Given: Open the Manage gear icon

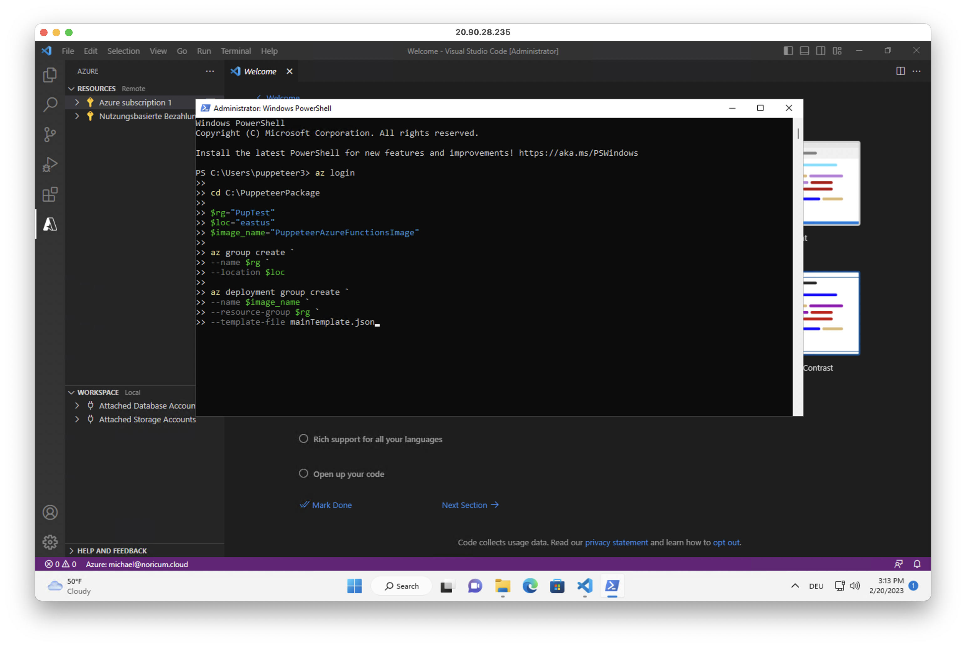Looking at the screenshot, I should pyautogui.click(x=50, y=542).
